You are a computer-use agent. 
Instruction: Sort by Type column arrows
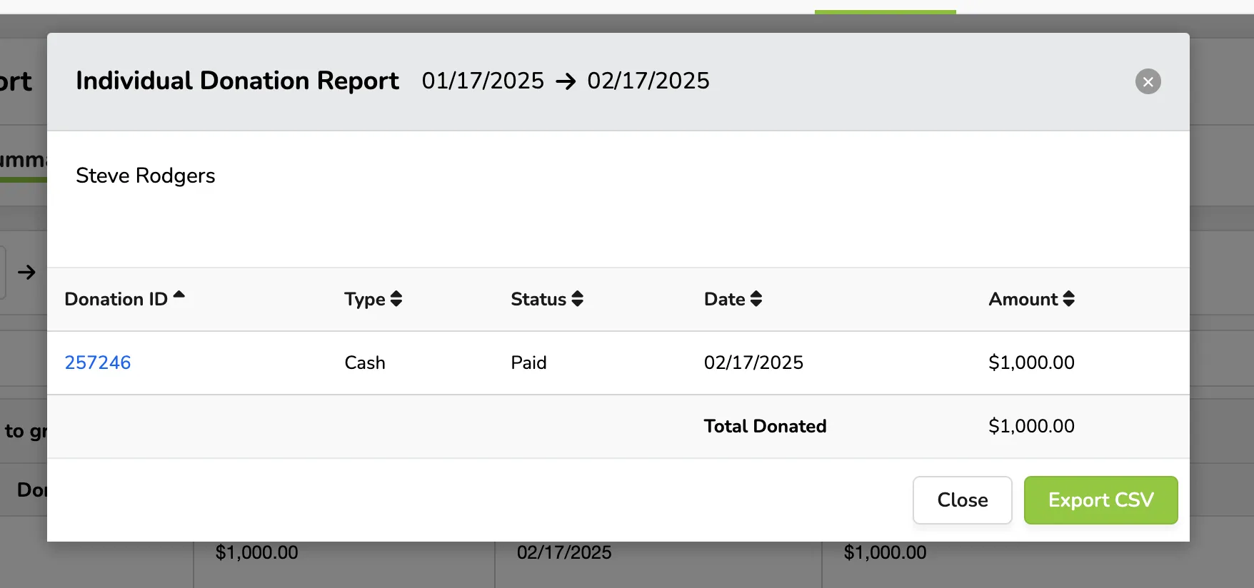point(396,299)
